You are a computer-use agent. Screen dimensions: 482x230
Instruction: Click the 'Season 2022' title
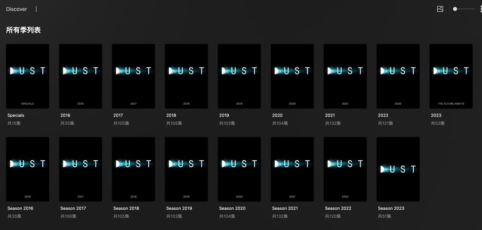click(x=338, y=208)
